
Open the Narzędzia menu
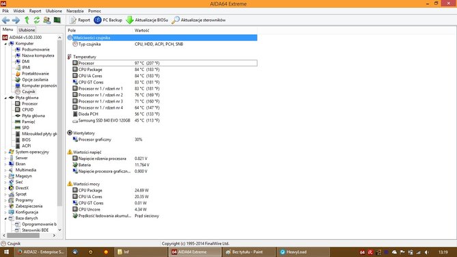click(75, 11)
